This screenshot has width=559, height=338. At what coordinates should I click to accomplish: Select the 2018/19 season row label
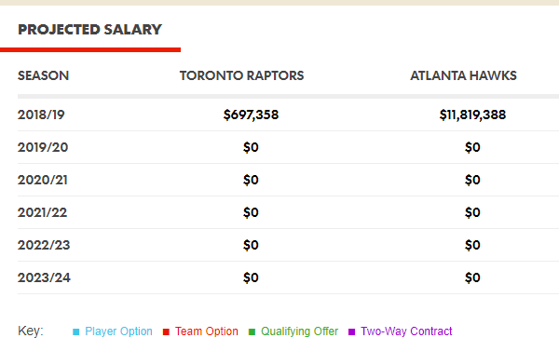click(41, 115)
